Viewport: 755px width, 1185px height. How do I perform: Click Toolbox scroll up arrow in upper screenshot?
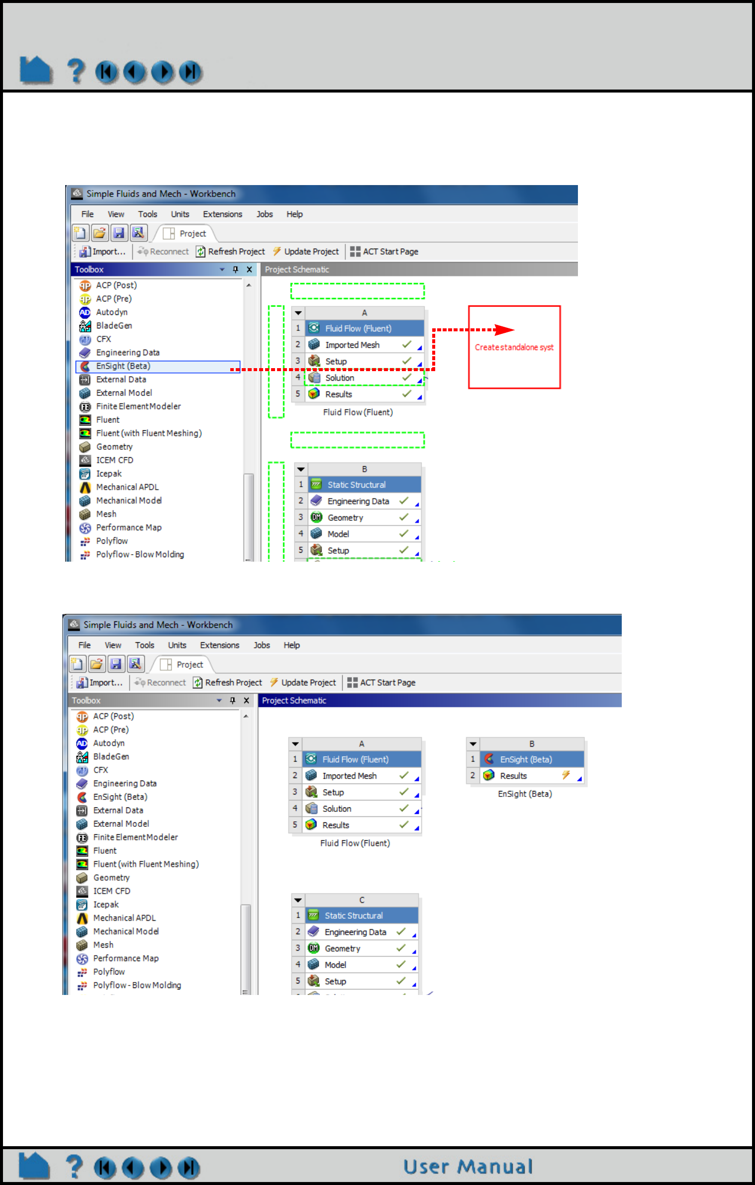click(249, 286)
